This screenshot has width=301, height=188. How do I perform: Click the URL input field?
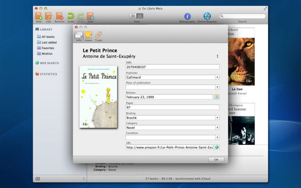tap(169, 147)
